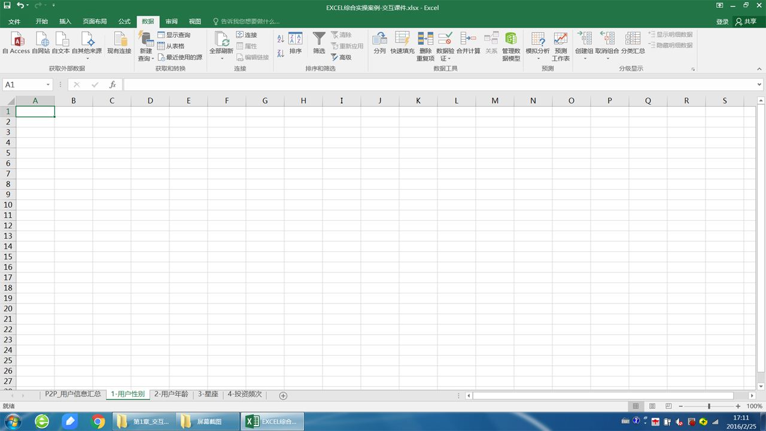Click the 100% zoom level
The image size is (766, 431).
tap(754, 406)
